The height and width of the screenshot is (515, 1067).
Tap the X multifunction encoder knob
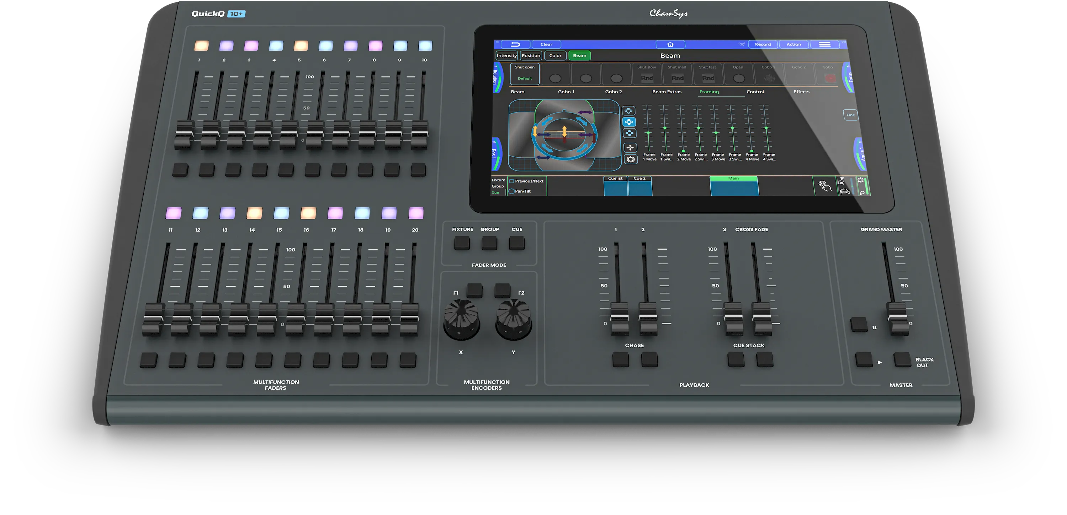[461, 320]
